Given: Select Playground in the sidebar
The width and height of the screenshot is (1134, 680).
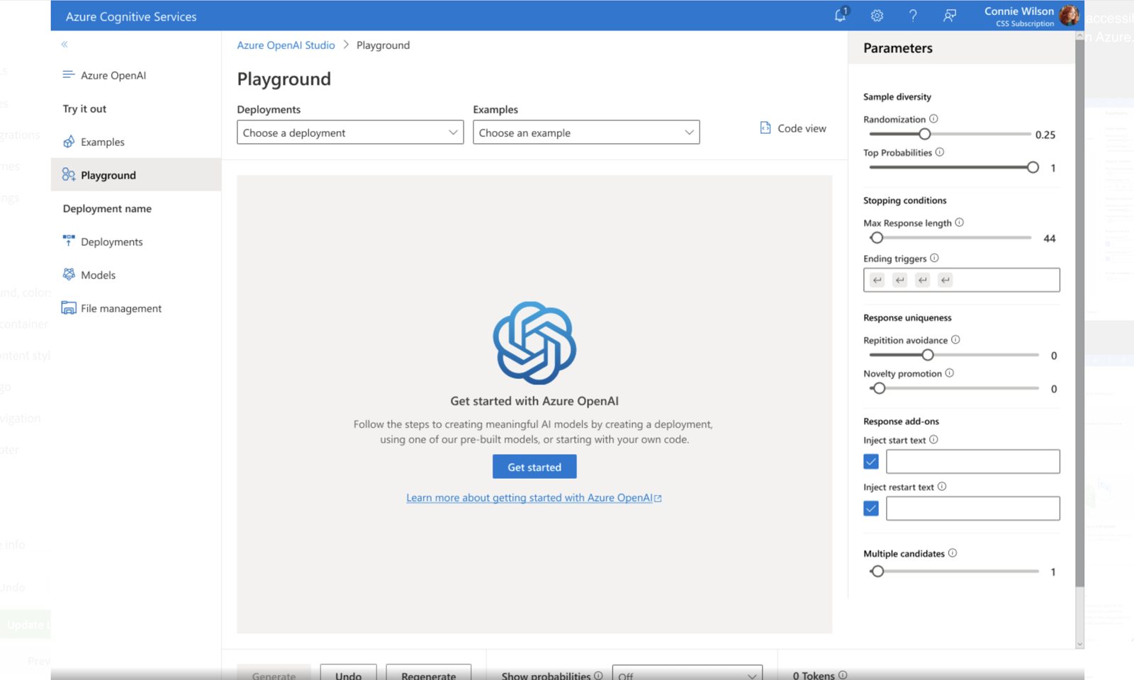Looking at the screenshot, I should tap(136, 175).
